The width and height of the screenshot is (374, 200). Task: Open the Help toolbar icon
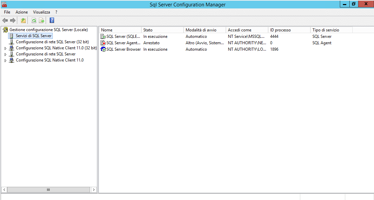tap(52, 21)
